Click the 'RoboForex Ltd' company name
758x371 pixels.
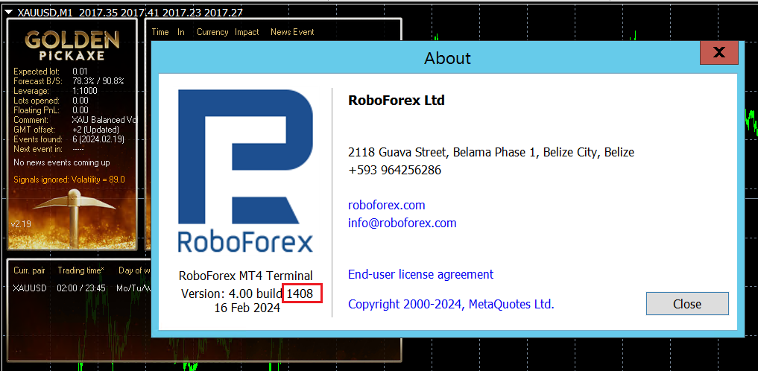pos(397,101)
